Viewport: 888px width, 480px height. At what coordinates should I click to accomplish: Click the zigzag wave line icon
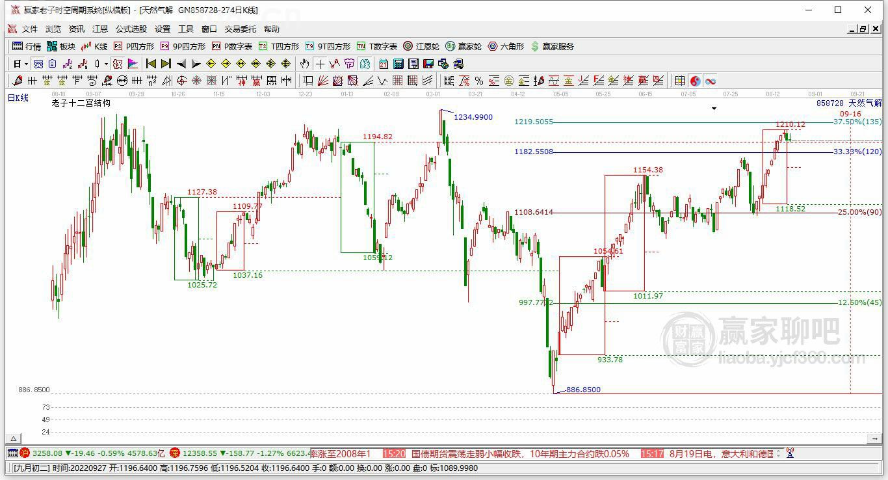click(382, 81)
